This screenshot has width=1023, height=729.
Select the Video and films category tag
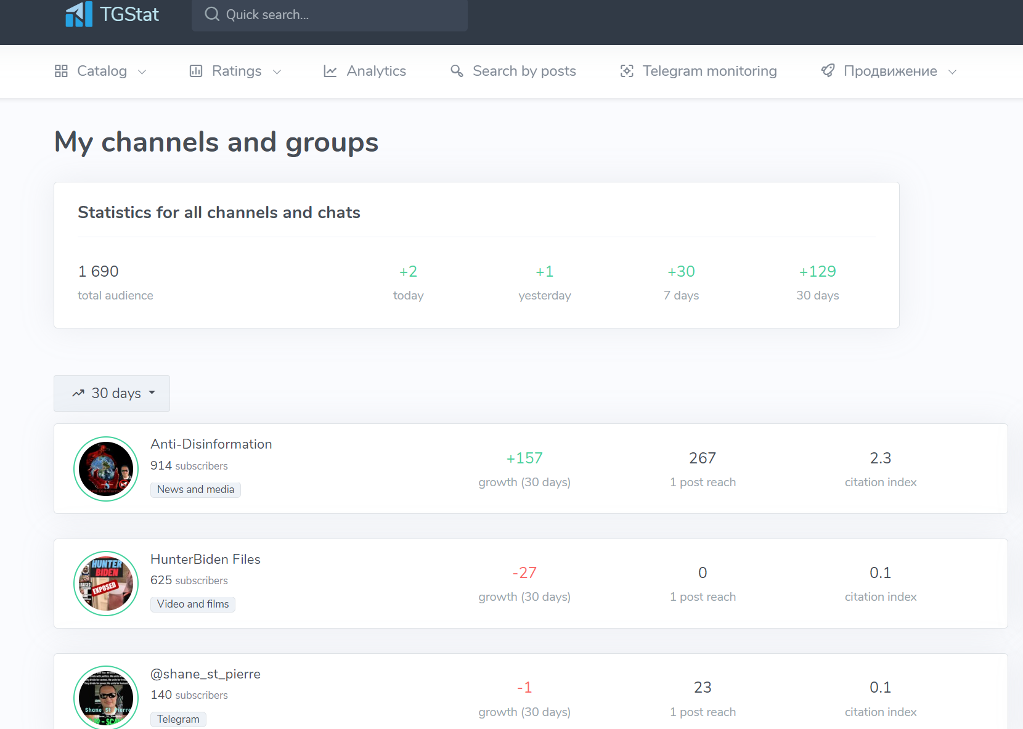(193, 604)
